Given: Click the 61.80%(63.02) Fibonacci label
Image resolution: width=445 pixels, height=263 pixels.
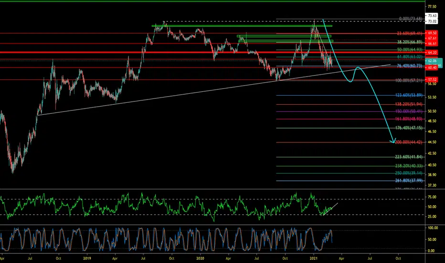Looking at the screenshot, I should tap(410, 57).
